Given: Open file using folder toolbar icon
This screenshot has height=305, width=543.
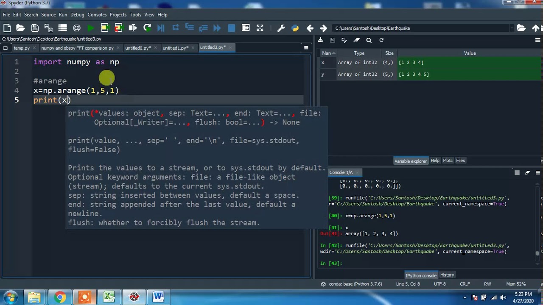Looking at the screenshot, I should coord(20,28).
